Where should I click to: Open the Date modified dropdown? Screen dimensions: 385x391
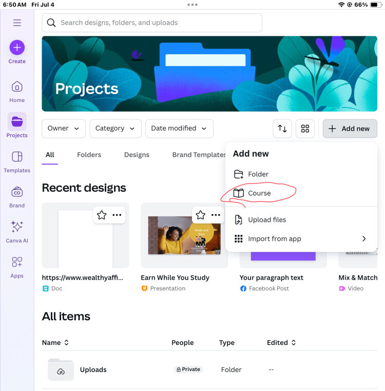[179, 129]
